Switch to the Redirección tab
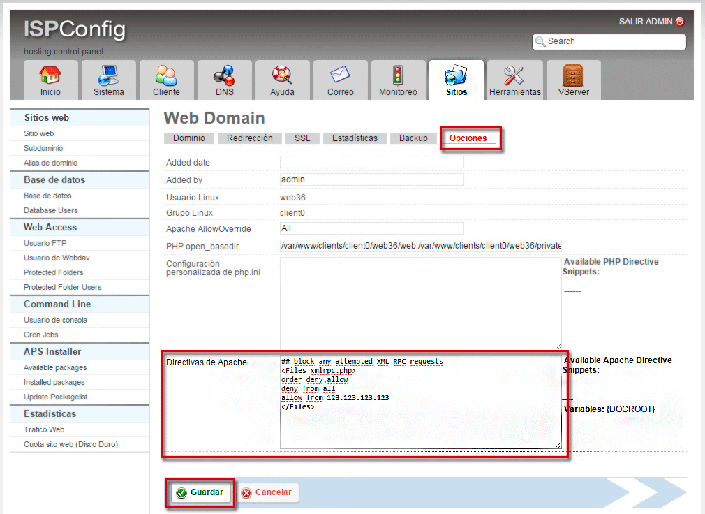705x514 pixels. pos(249,138)
